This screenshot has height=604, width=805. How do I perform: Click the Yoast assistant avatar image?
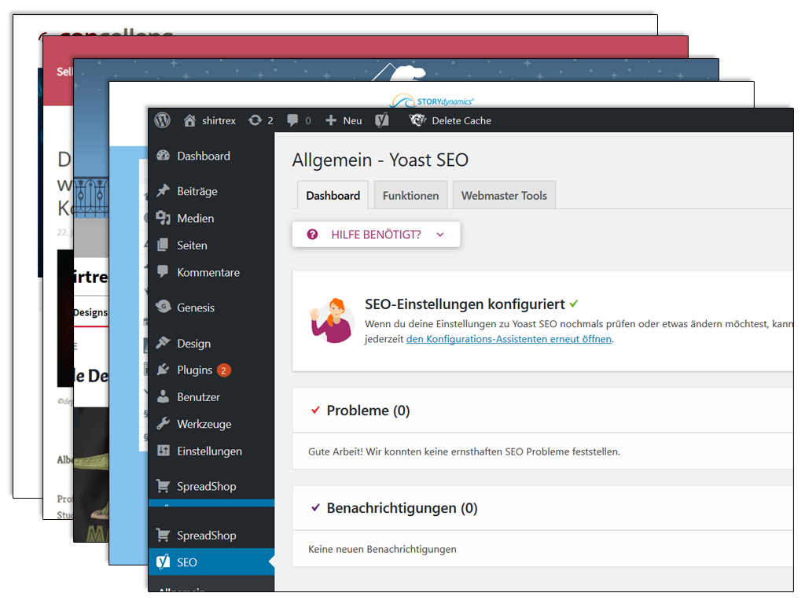coord(332,321)
